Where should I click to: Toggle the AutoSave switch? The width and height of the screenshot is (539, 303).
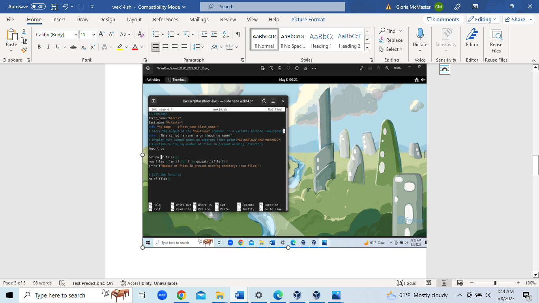click(x=38, y=7)
